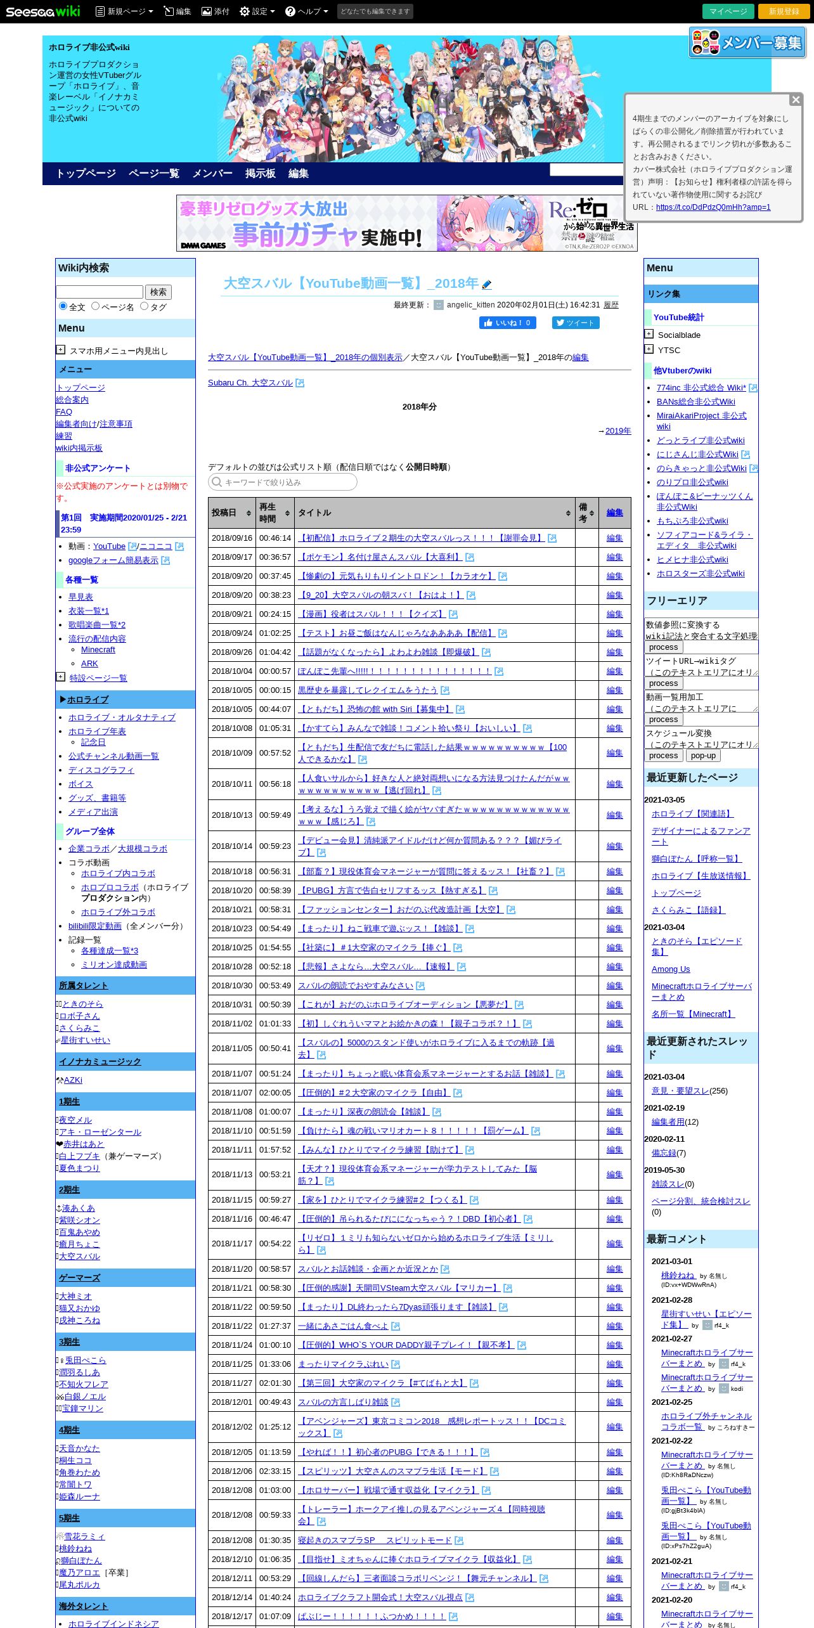
Task: Click external icon after 一緒にあさごはん食べよ
Action: (396, 1326)
